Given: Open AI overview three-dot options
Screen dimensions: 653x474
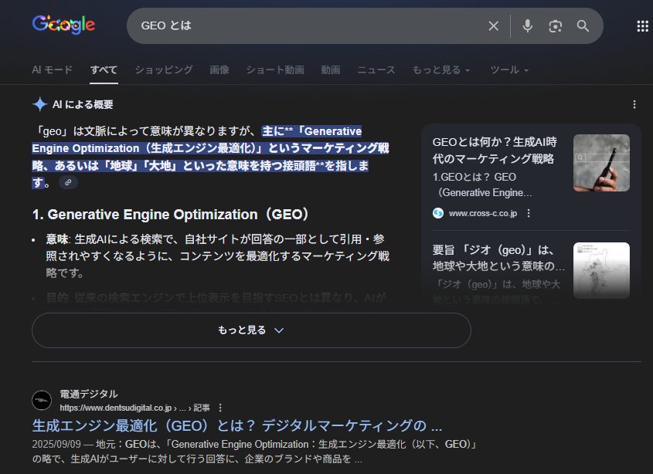Looking at the screenshot, I should [634, 104].
